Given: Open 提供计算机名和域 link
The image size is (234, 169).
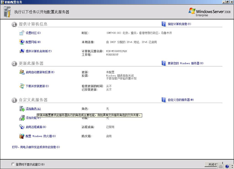Looking at the screenshot, I should 39,51.
